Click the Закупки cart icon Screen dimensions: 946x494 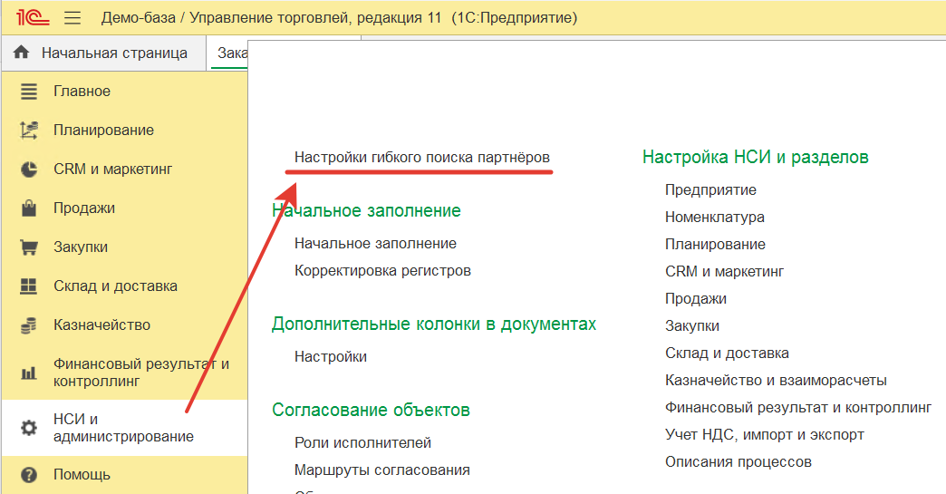pos(29,247)
